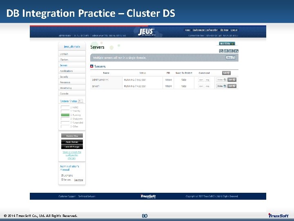
Task: Click the gray Runtime View button
Action: tap(72, 136)
